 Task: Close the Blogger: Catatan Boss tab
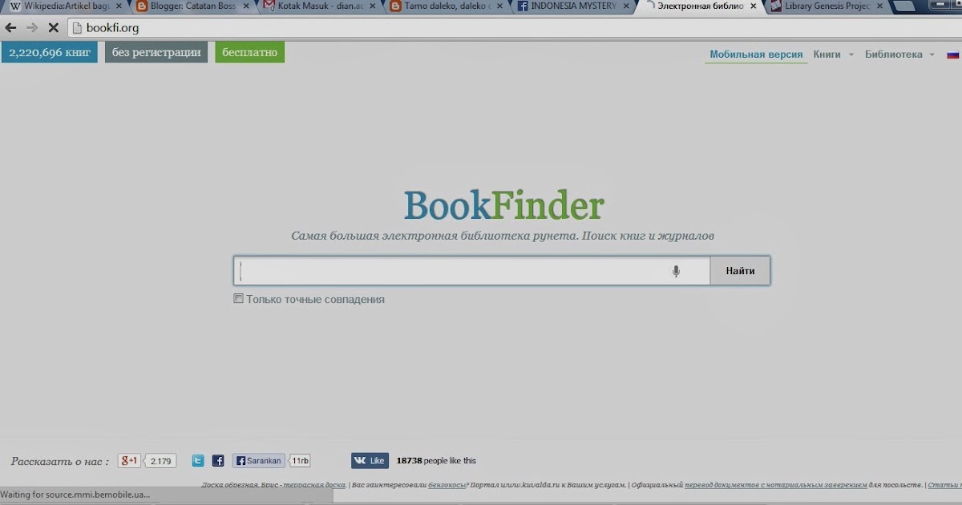click(246, 6)
